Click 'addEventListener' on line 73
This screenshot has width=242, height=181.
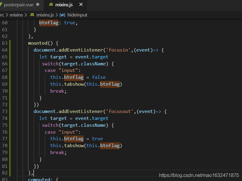pos(81,111)
